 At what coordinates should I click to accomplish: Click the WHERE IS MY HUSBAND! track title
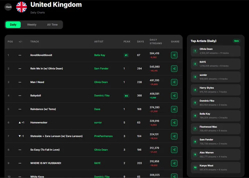tap(46, 163)
